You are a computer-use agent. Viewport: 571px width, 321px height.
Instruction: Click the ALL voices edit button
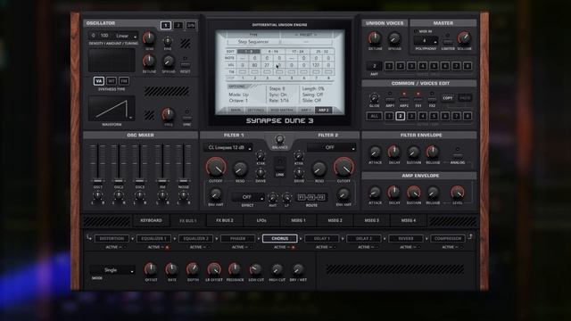[x=375, y=116]
